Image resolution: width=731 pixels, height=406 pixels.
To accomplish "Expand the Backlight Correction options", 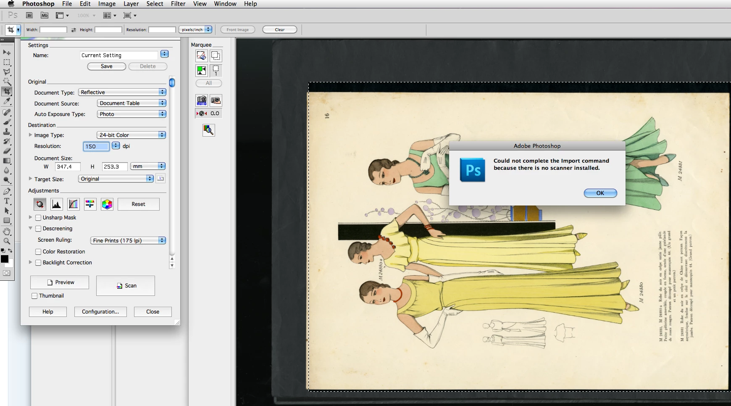I will [30, 262].
